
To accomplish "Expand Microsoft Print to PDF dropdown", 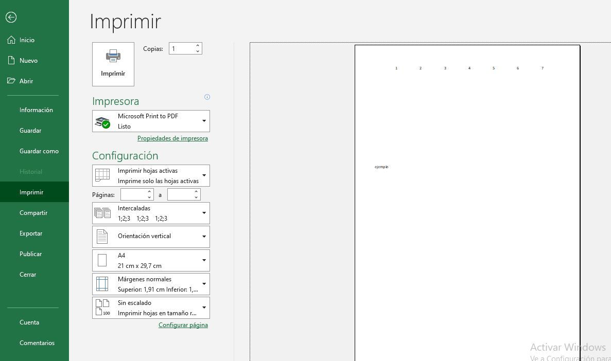I will [x=204, y=121].
